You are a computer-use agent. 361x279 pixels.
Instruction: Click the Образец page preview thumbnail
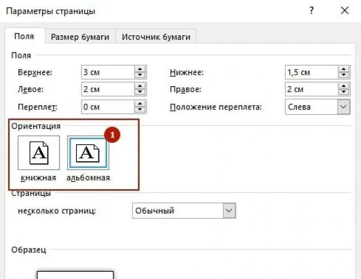[75, 275]
